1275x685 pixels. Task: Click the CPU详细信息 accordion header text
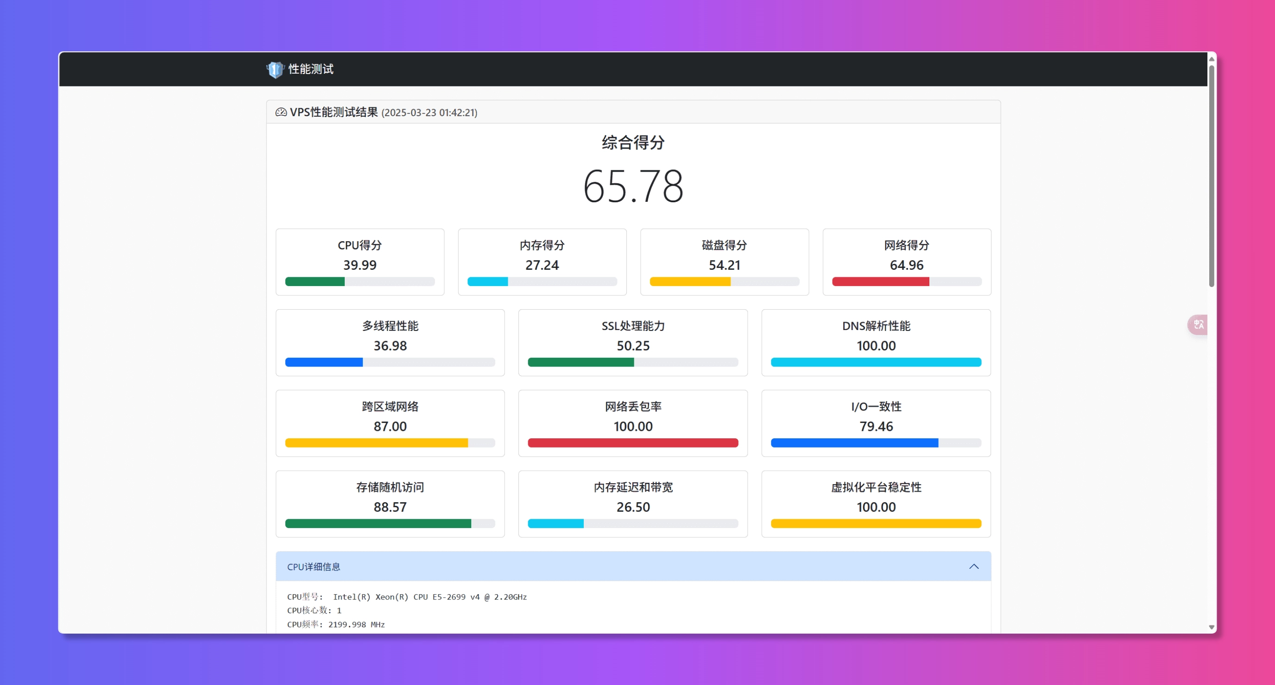click(x=314, y=567)
